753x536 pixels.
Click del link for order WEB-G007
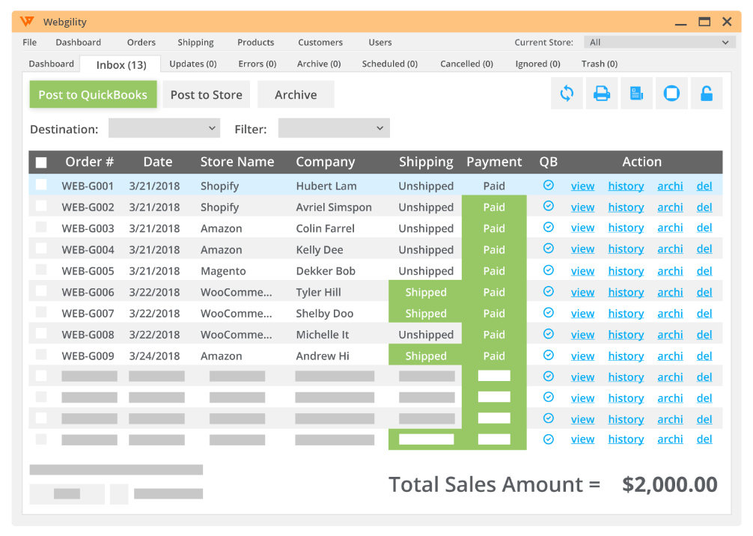click(704, 314)
